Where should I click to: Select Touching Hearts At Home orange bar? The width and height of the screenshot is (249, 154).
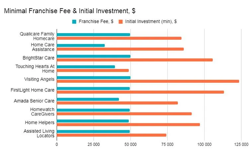(x=93, y=71)
